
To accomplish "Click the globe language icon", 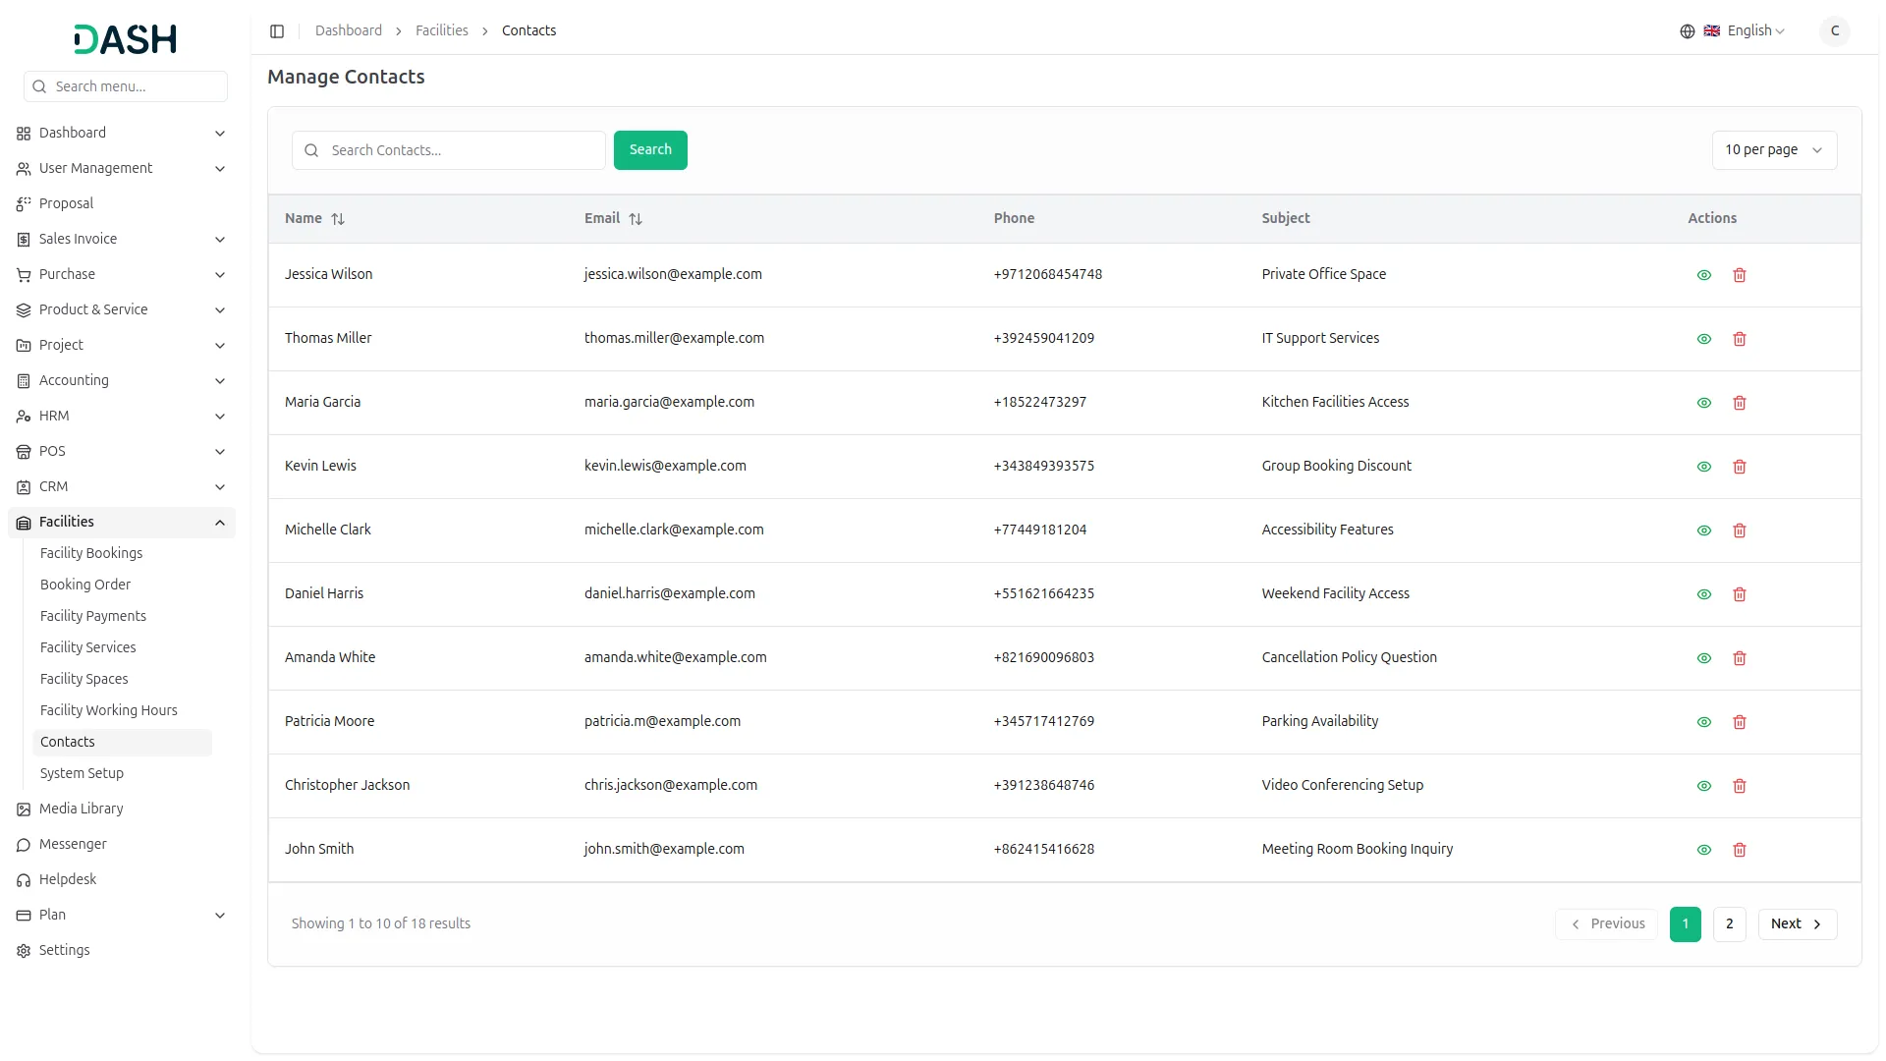I will click(x=1688, y=31).
